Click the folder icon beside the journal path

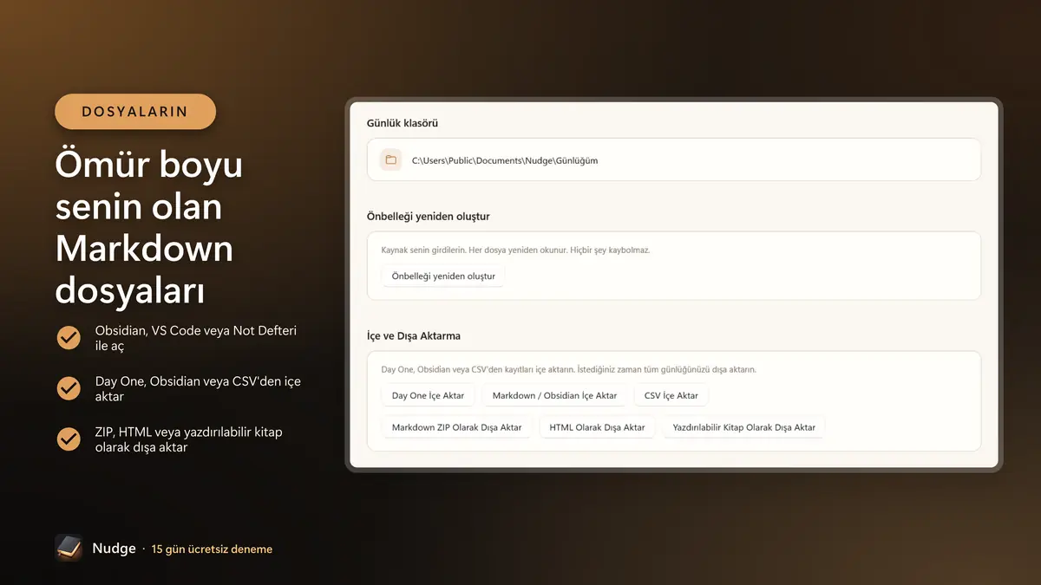pos(390,159)
